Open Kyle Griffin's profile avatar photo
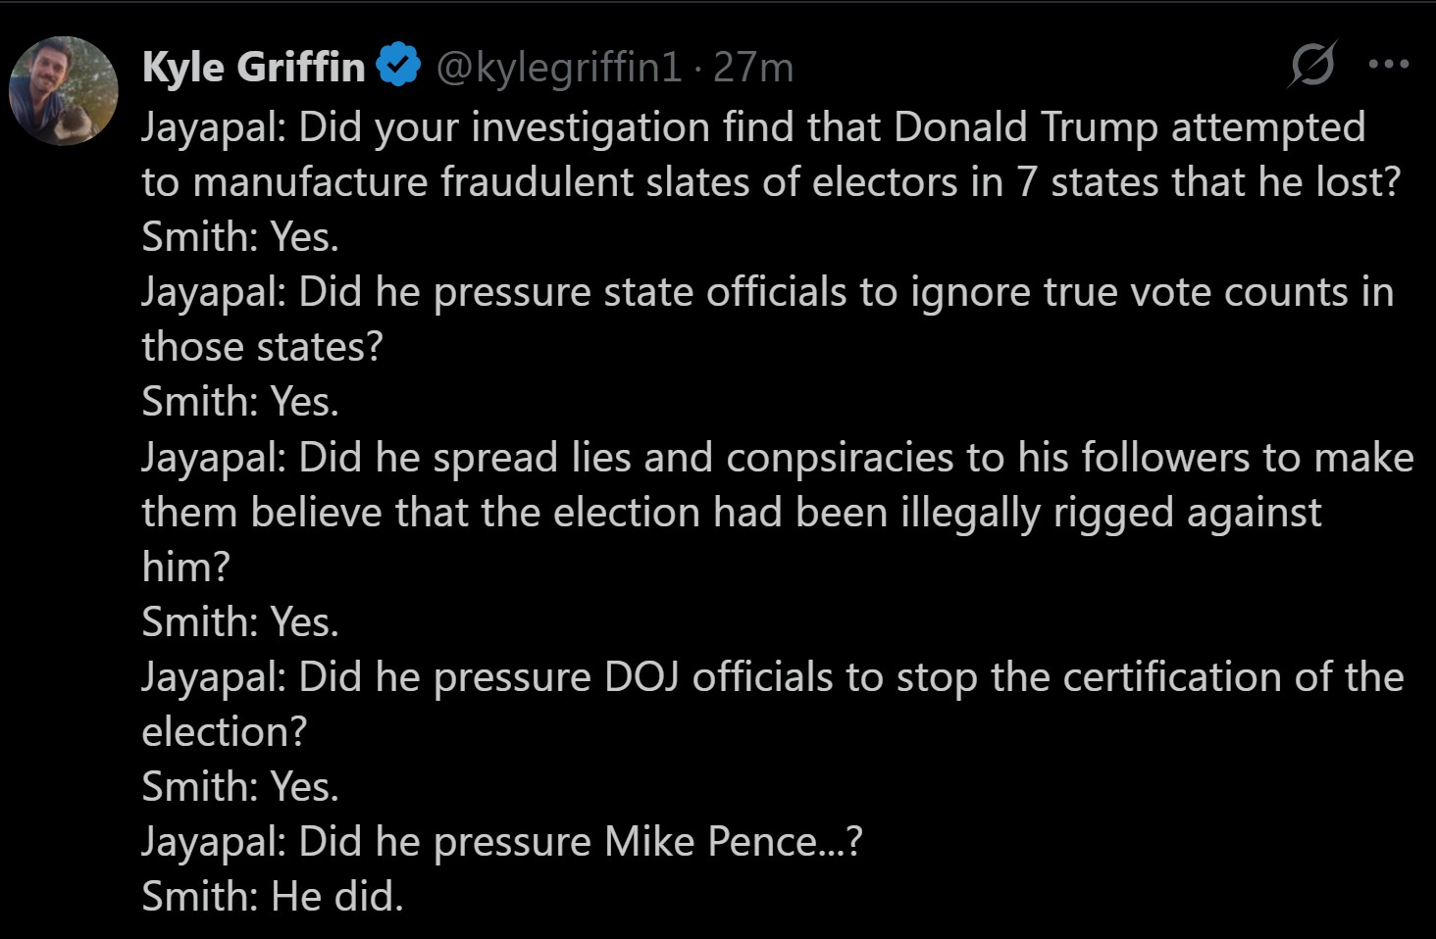 (64, 91)
